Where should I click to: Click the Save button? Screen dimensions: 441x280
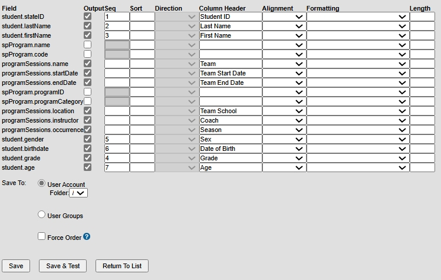click(16, 266)
